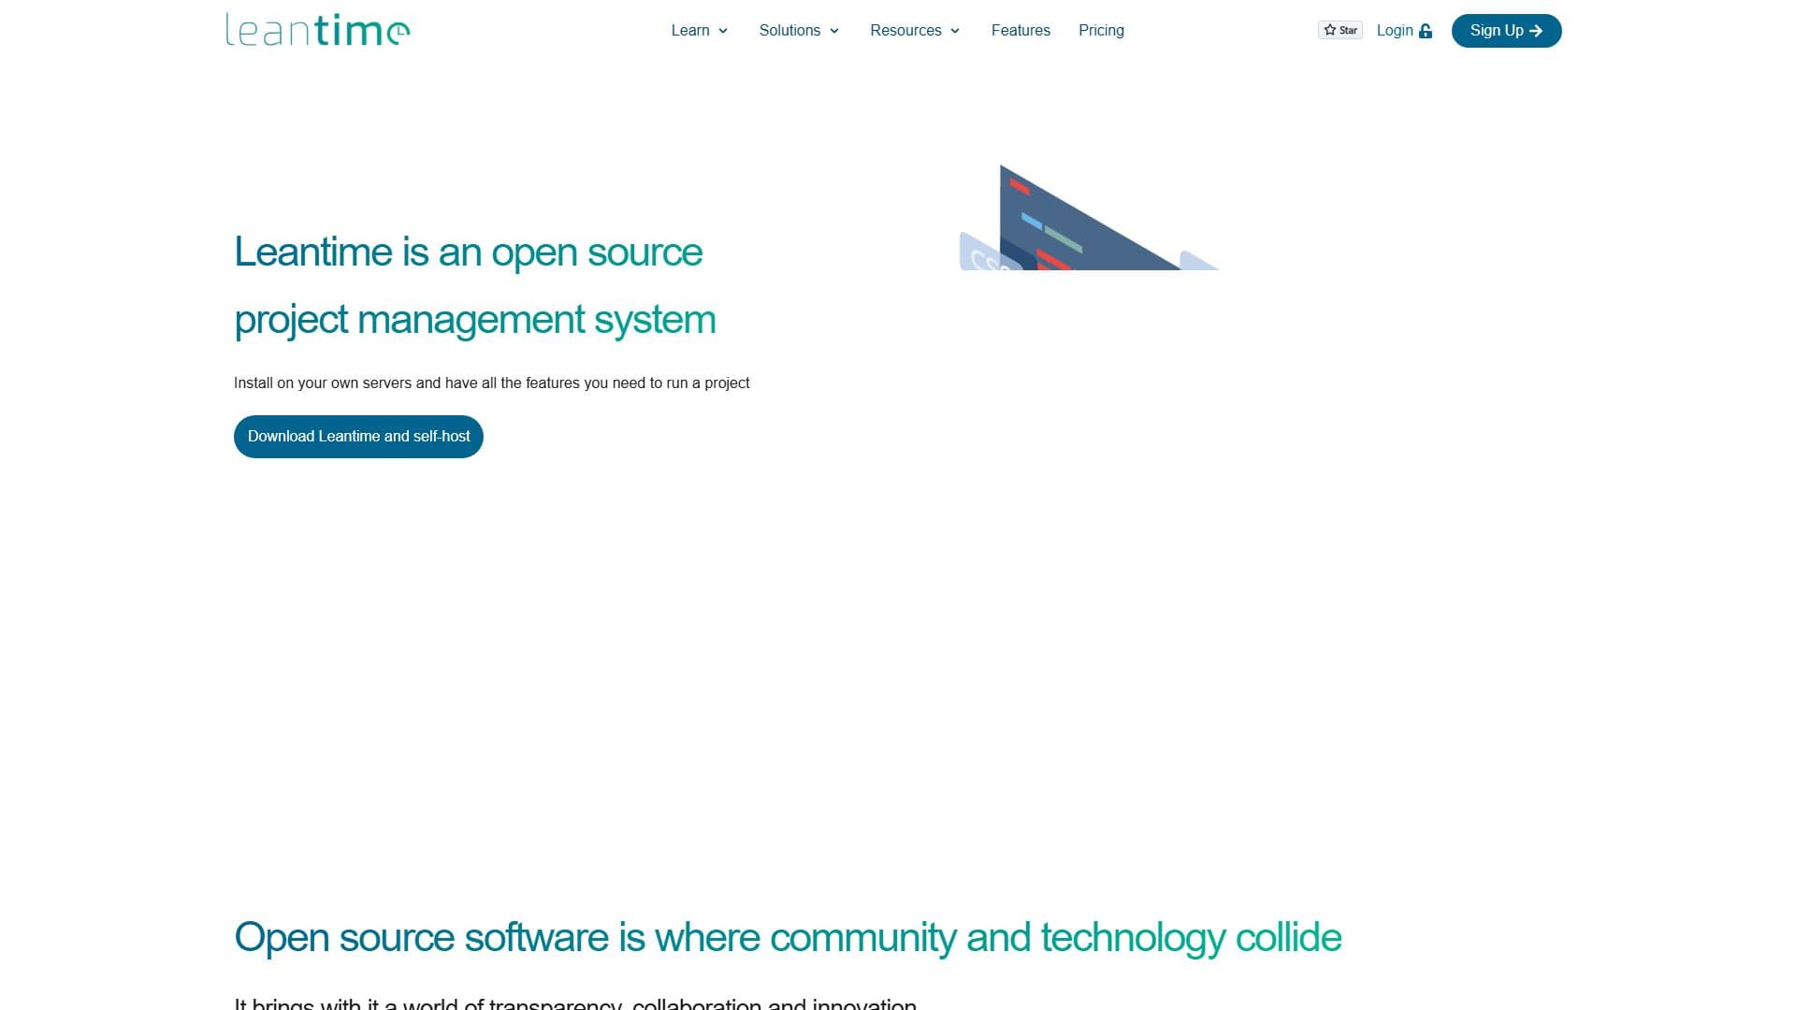Expand the Resources dropdown chevron
1796x1010 pixels.
[x=955, y=31]
